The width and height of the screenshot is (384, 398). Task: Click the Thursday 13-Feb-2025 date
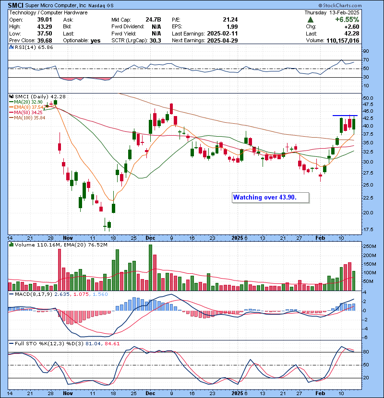pyautogui.click(x=332, y=12)
